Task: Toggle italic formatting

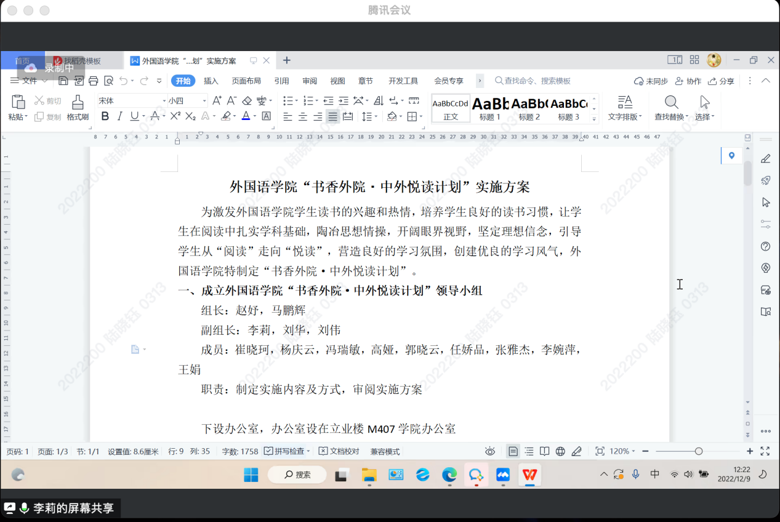Action: [x=119, y=116]
